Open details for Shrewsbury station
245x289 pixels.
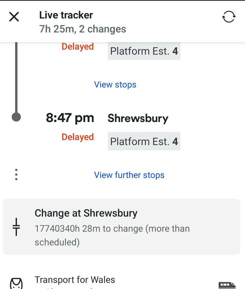tap(138, 118)
